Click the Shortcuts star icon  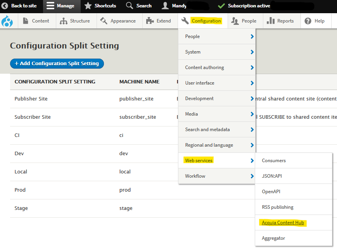(87, 6)
